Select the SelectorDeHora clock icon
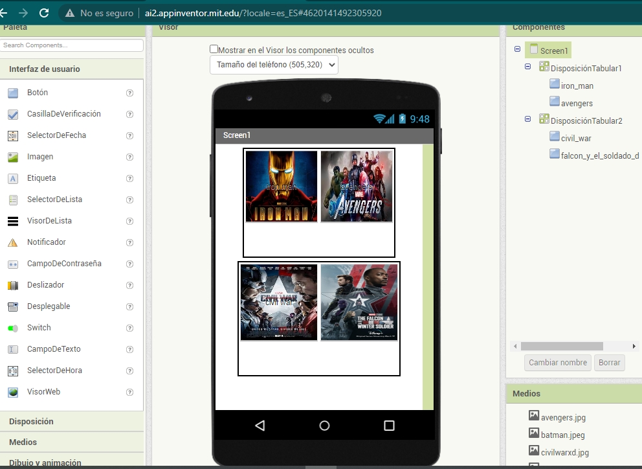The image size is (642, 469). [x=13, y=371]
